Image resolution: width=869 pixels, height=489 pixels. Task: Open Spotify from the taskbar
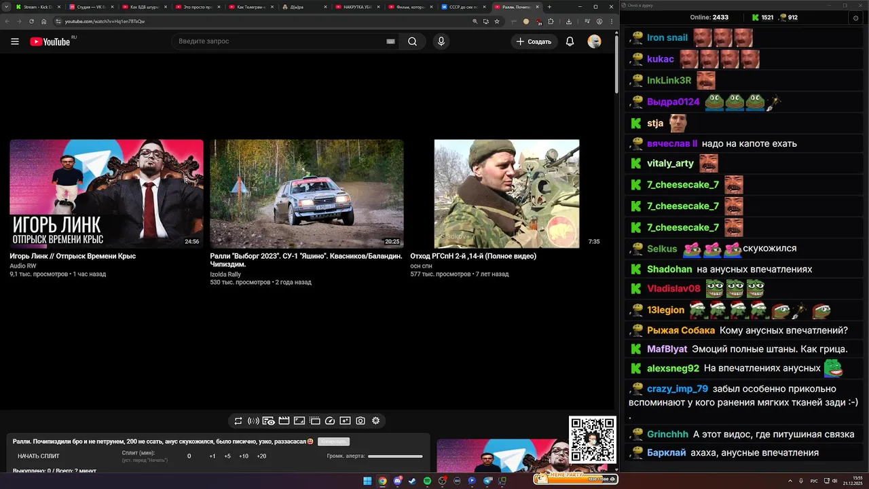click(427, 481)
